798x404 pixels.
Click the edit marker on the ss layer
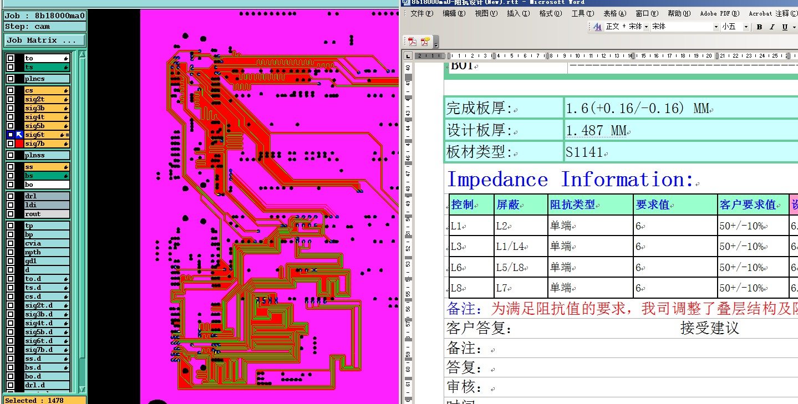pos(66,167)
